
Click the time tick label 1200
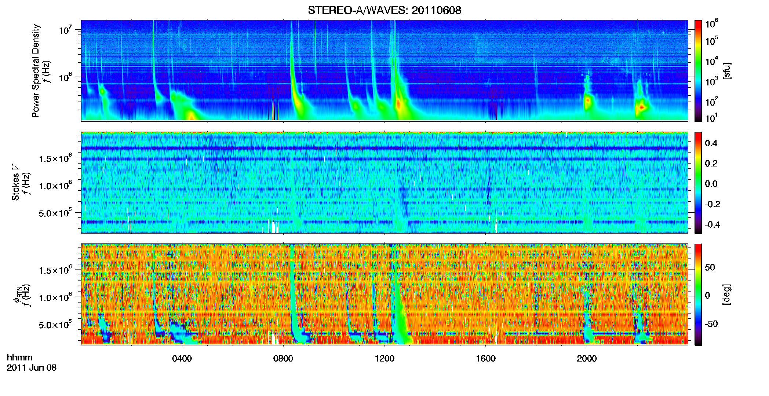[x=384, y=359]
